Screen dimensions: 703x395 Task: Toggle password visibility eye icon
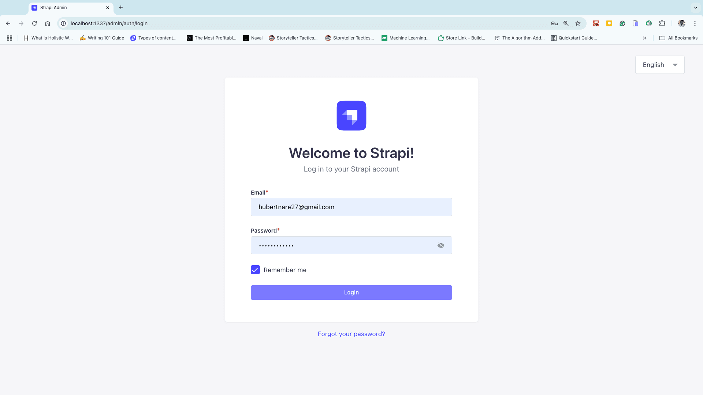click(441, 245)
